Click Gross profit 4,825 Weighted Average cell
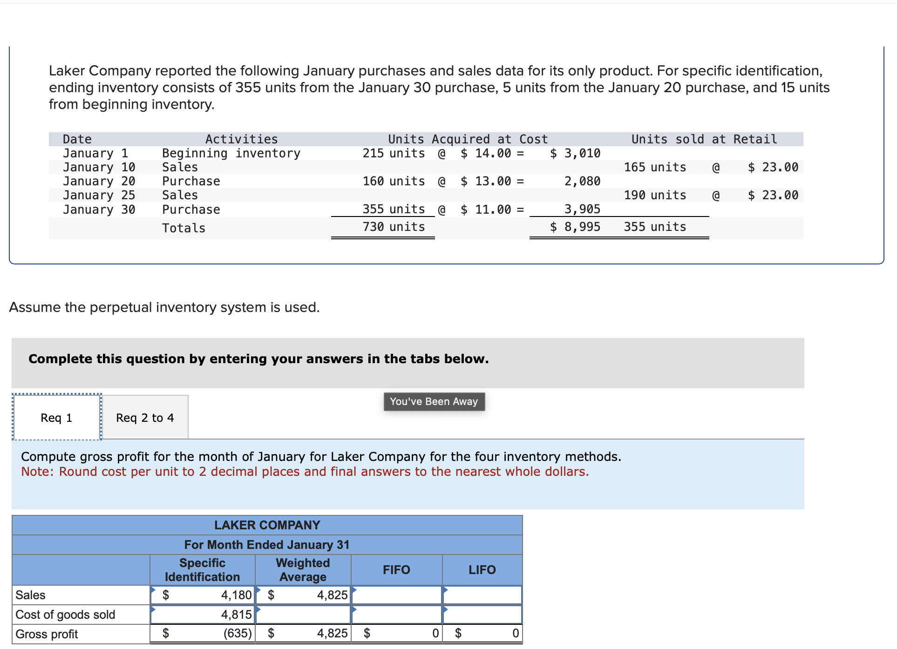The width and height of the screenshot is (897, 649). 303,634
